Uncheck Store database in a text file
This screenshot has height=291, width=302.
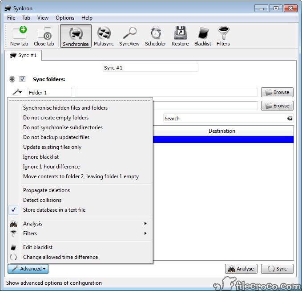80,210
